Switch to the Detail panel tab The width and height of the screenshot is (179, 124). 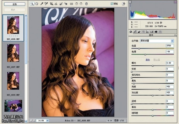pyautogui.click(x=139, y=32)
